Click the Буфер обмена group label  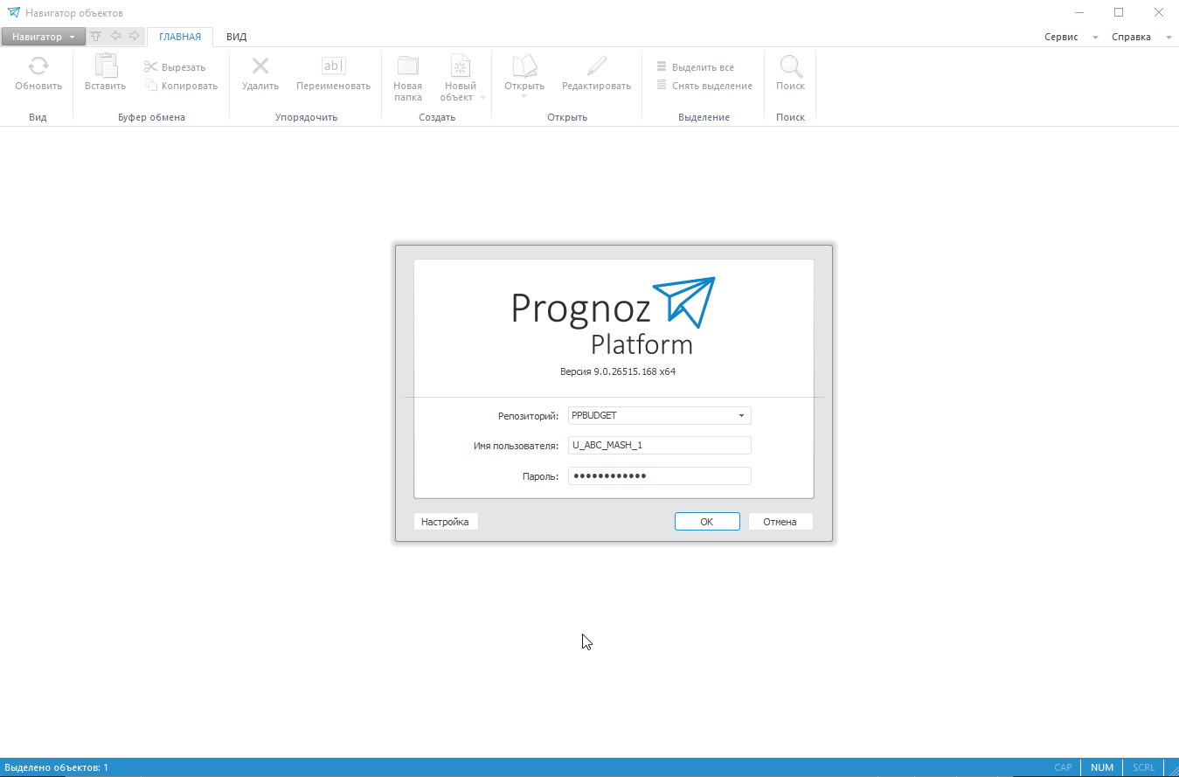coord(152,117)
